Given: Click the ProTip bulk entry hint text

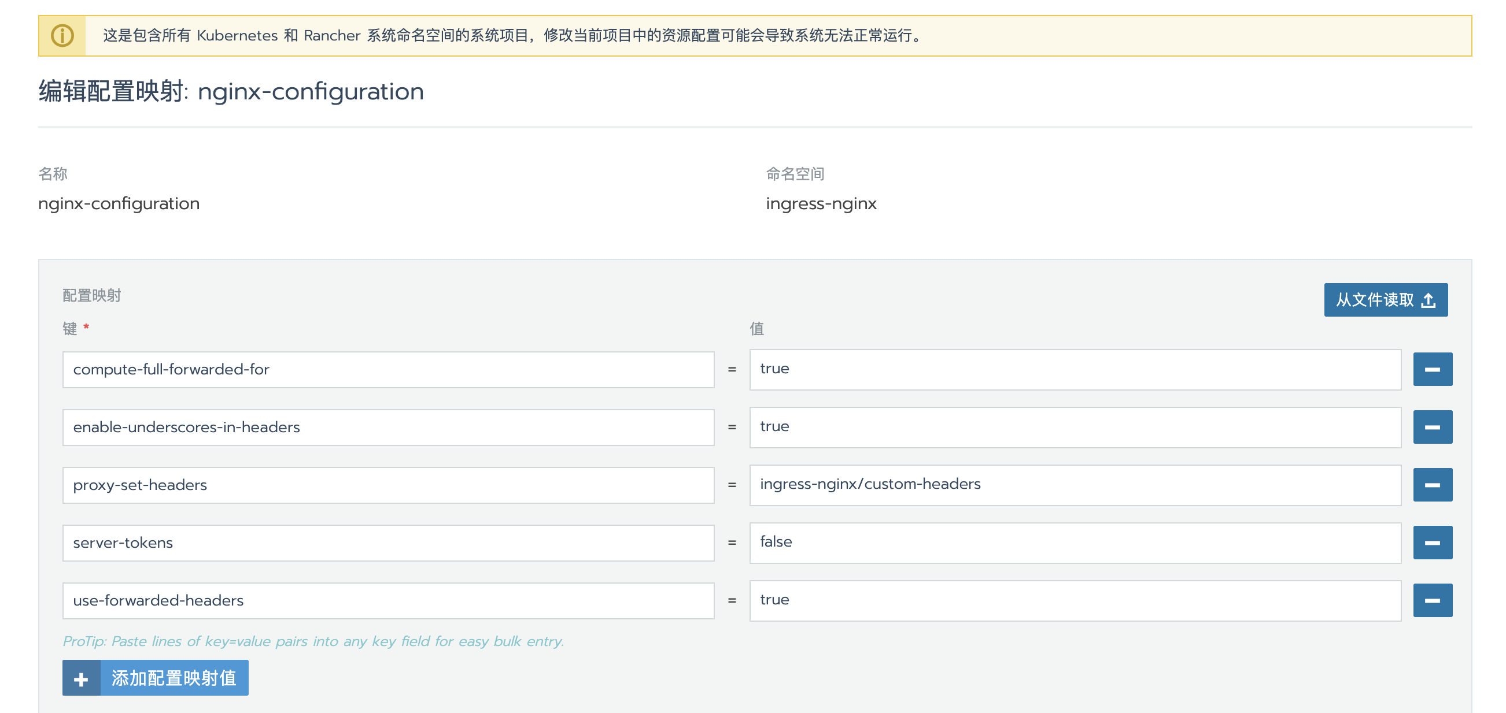Looking at the screenshot, I should pos(313,641).
